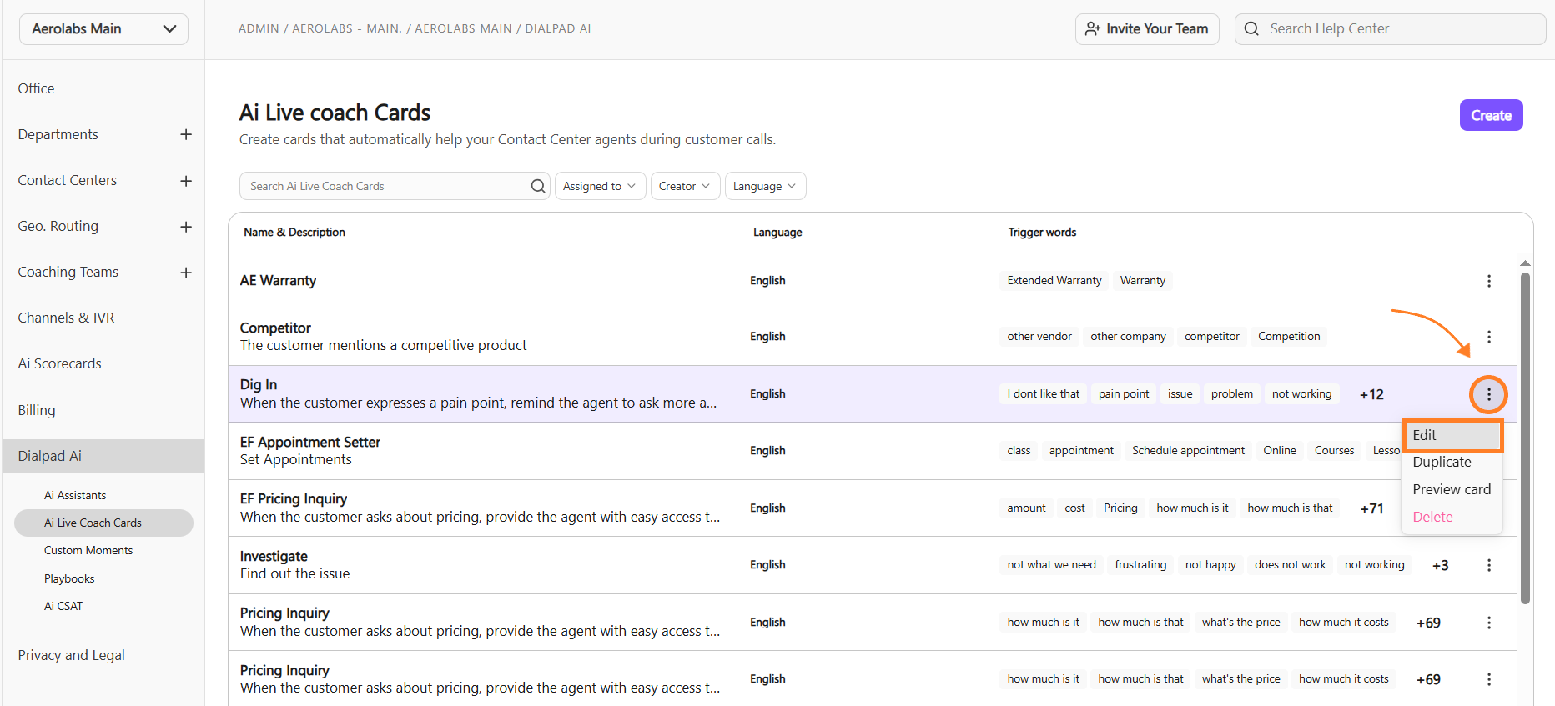Screen dimensions: 1555x706
Task: Click the purple Create button
Action: [1491, 115]
